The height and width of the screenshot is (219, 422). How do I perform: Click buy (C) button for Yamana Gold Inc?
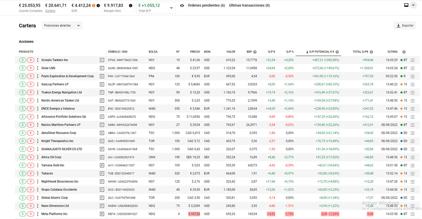point(23,165)
